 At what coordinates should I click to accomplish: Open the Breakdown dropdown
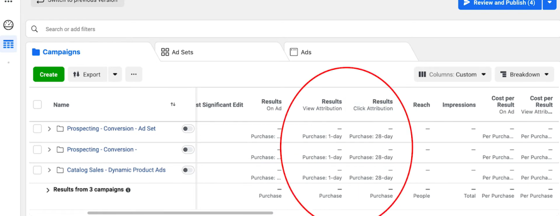524,75
